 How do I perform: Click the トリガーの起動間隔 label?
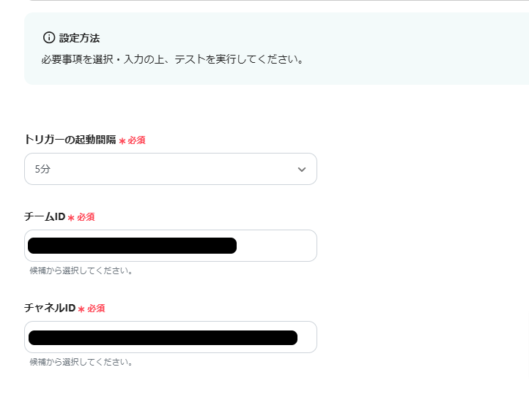[x=70, y=140]
